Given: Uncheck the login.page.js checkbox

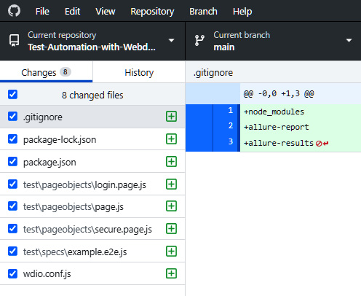Looking at the screenshot, I should point(12,184).
